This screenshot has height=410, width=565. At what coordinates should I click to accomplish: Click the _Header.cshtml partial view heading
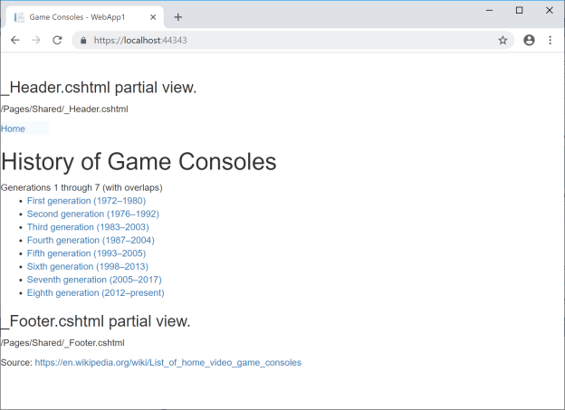click(x=99, y=88)
